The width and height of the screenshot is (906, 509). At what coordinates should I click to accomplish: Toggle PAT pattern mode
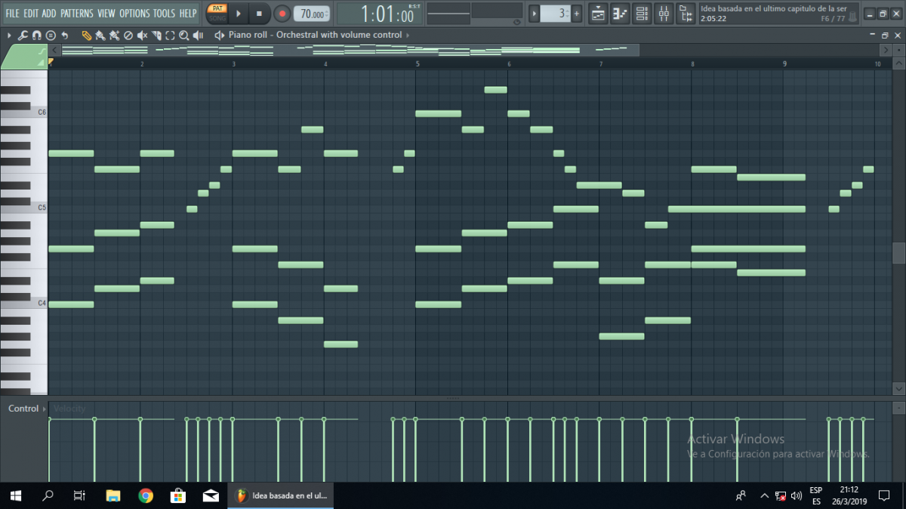pyautogui.click(x=217, y=8)
